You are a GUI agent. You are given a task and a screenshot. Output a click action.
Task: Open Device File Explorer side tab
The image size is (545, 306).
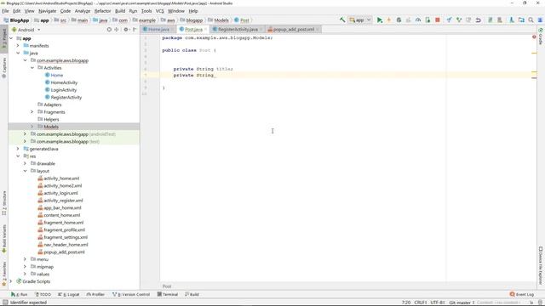click(x=541, y=266)
